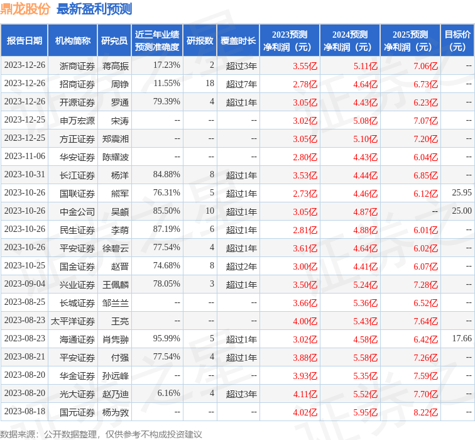Image resolution: width=475 pixels, height=440 pixels.
Task: Select the 2023-08-18 report date
Action: 25,411
